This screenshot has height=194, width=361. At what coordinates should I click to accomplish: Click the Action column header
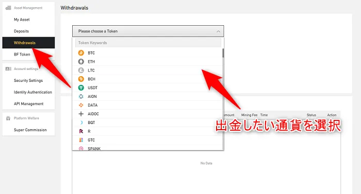(332, 115)
